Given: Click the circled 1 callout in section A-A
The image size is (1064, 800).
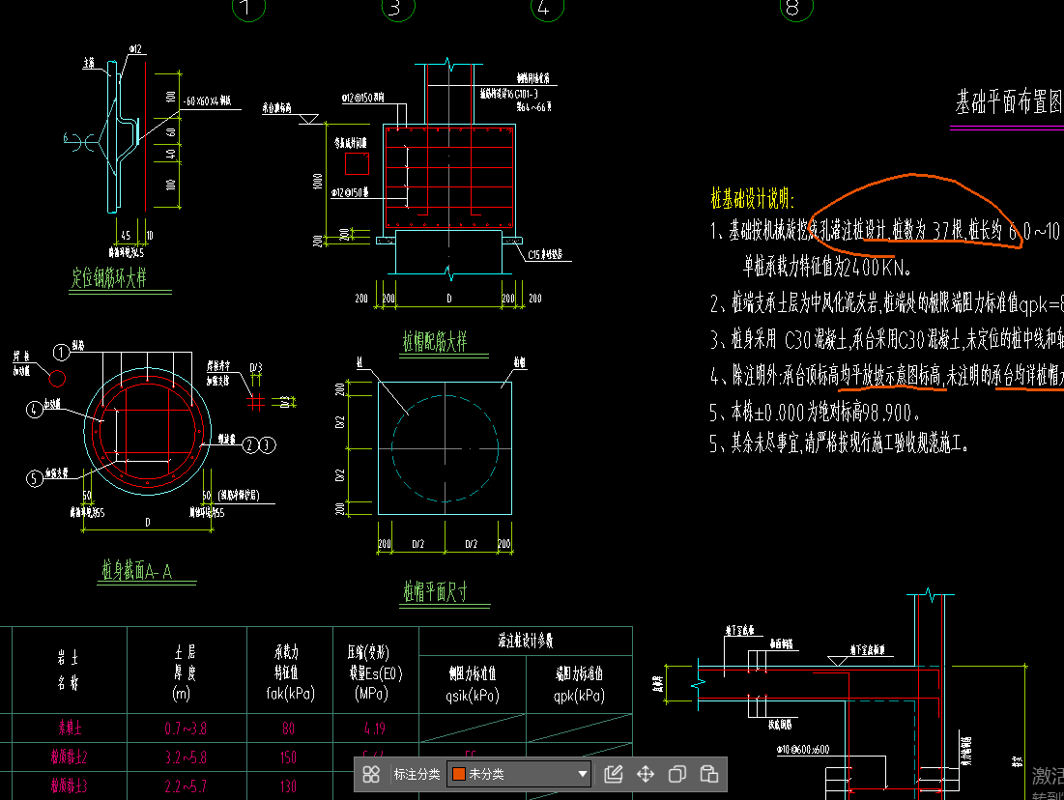Looking at the screenshot, I should 61,352.
